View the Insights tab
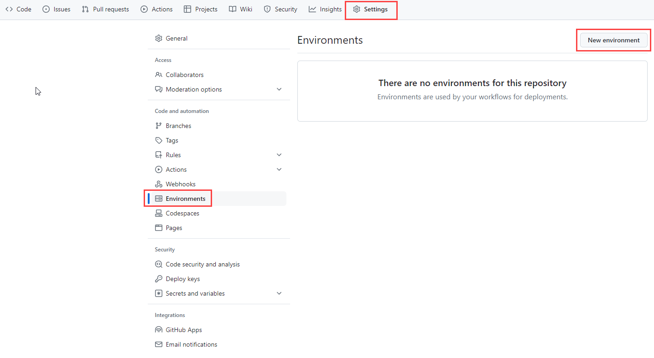 325,9
